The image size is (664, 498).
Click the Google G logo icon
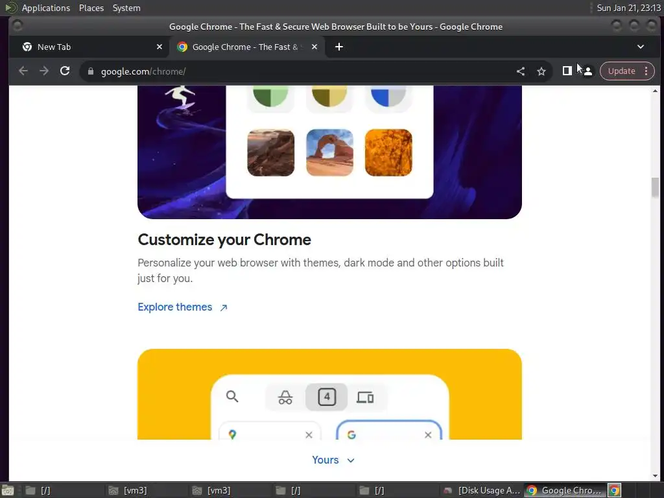click(351, 435)
